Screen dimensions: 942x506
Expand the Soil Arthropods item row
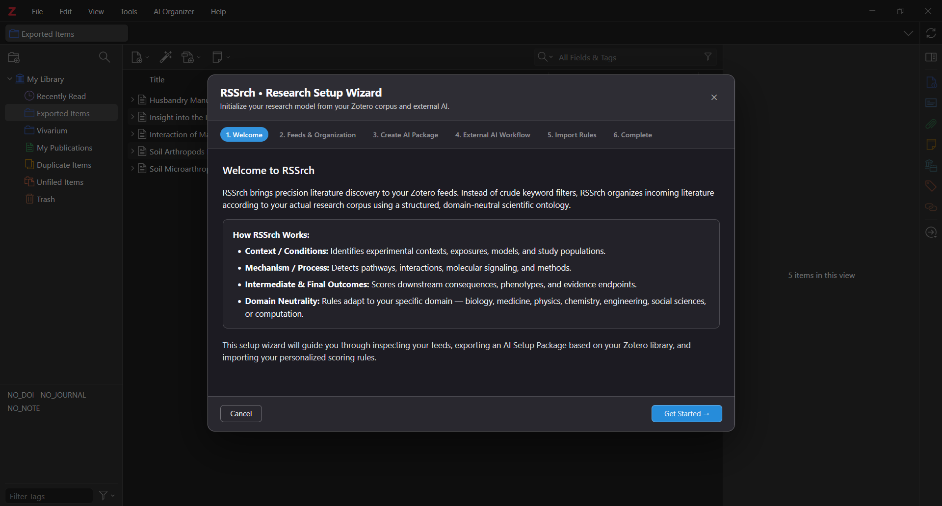click(132, 151)
